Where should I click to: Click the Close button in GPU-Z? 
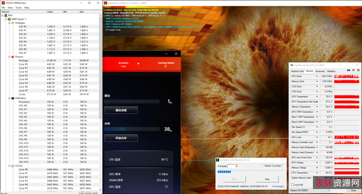[353, 191]
